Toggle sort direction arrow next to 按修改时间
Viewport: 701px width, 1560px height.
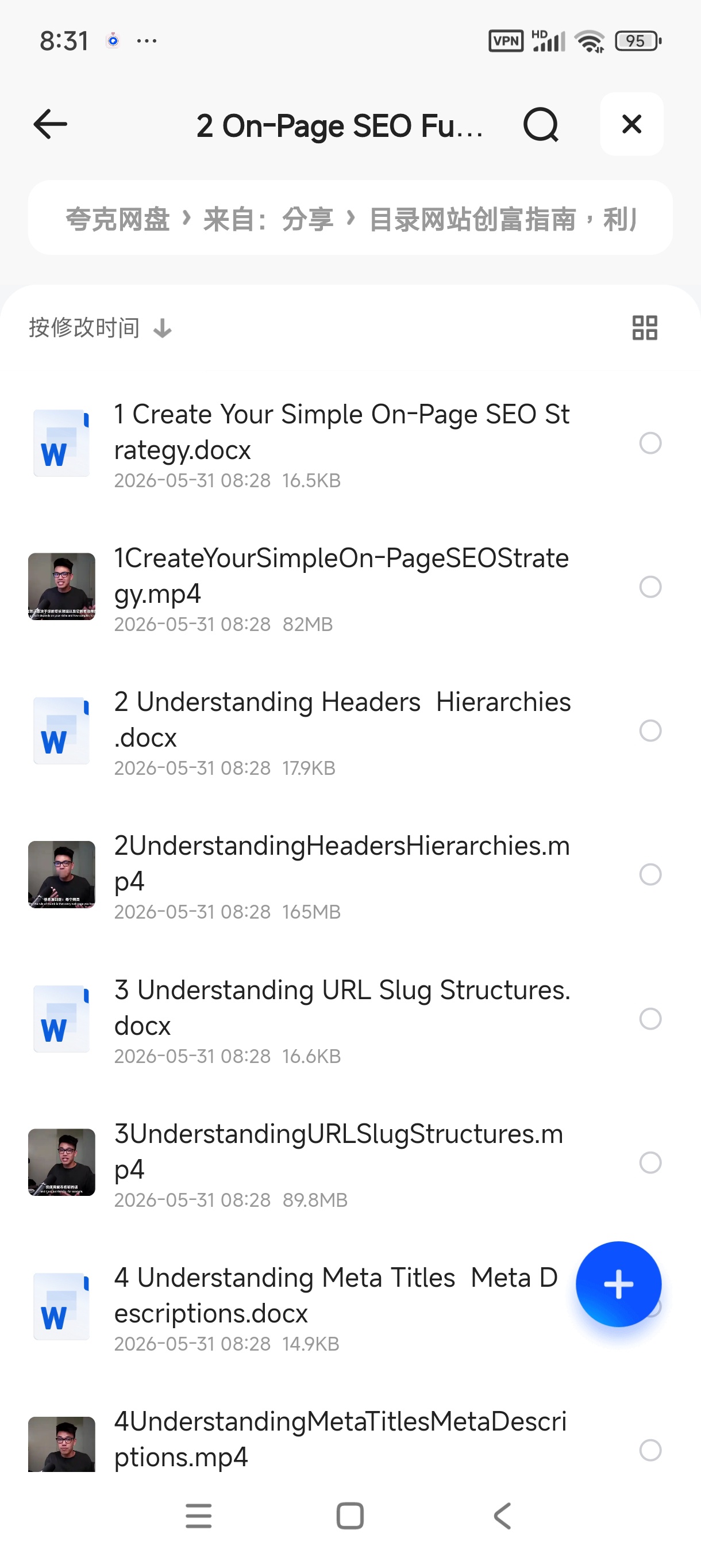tap(162, 329)
